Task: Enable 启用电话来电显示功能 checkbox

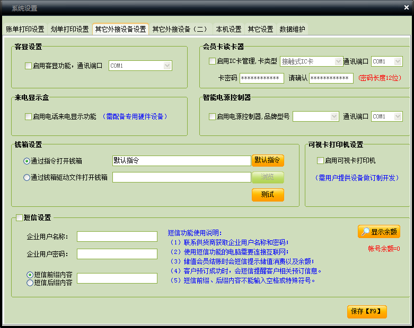Action: tap(29, 117)
